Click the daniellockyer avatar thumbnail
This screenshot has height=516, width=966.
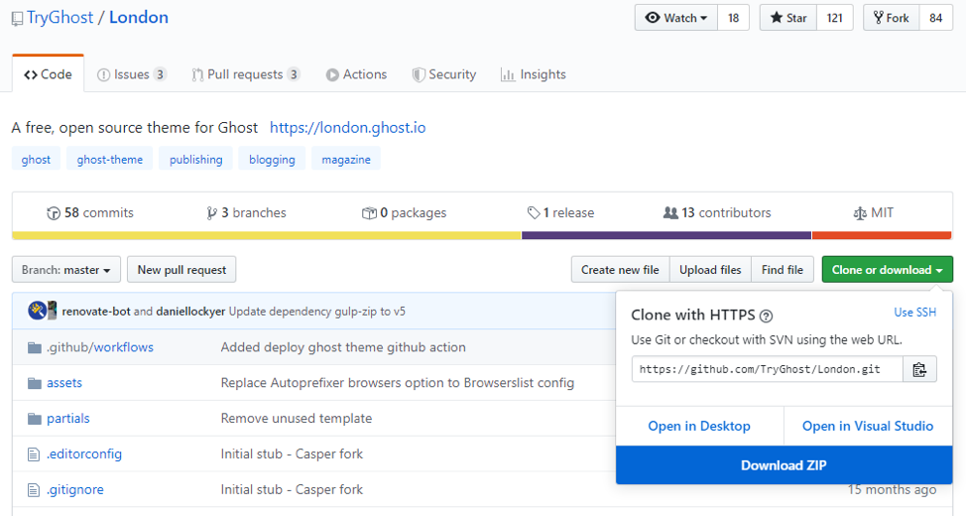[53, 310]
